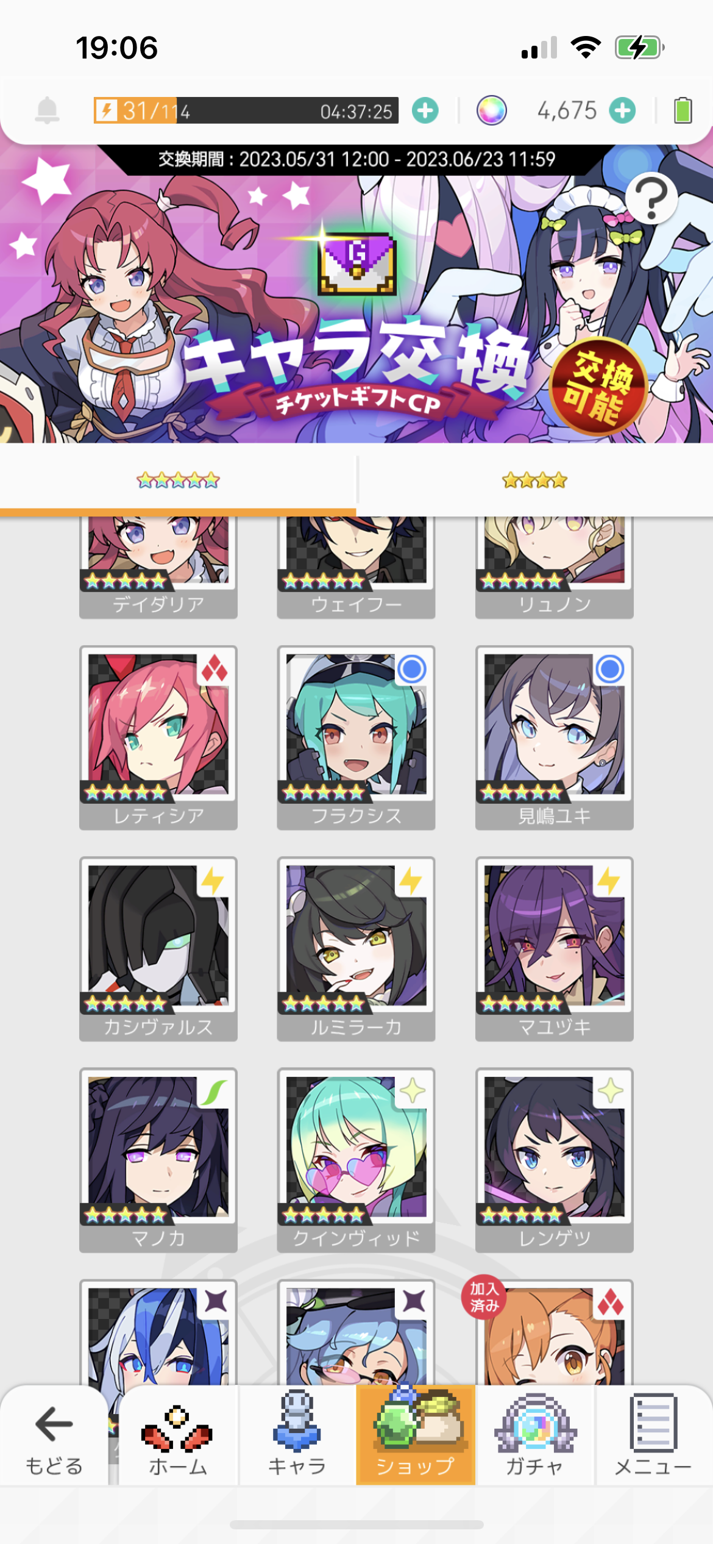Tap the notification bell icon
Image resolution: width=713 pixels, height=1544 pixels.
coord(47,110)
